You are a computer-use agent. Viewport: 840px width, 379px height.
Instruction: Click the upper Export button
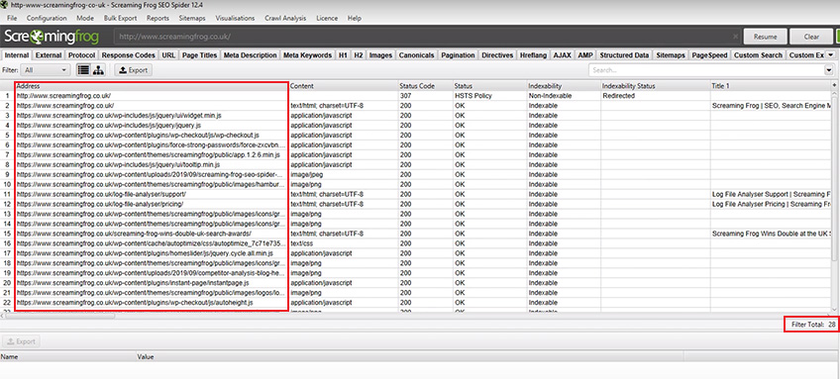pyautogui.click(x=134, y=70)
